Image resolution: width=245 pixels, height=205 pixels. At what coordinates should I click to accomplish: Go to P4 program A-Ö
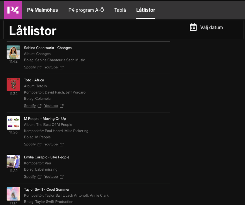[x=86, y=10]
